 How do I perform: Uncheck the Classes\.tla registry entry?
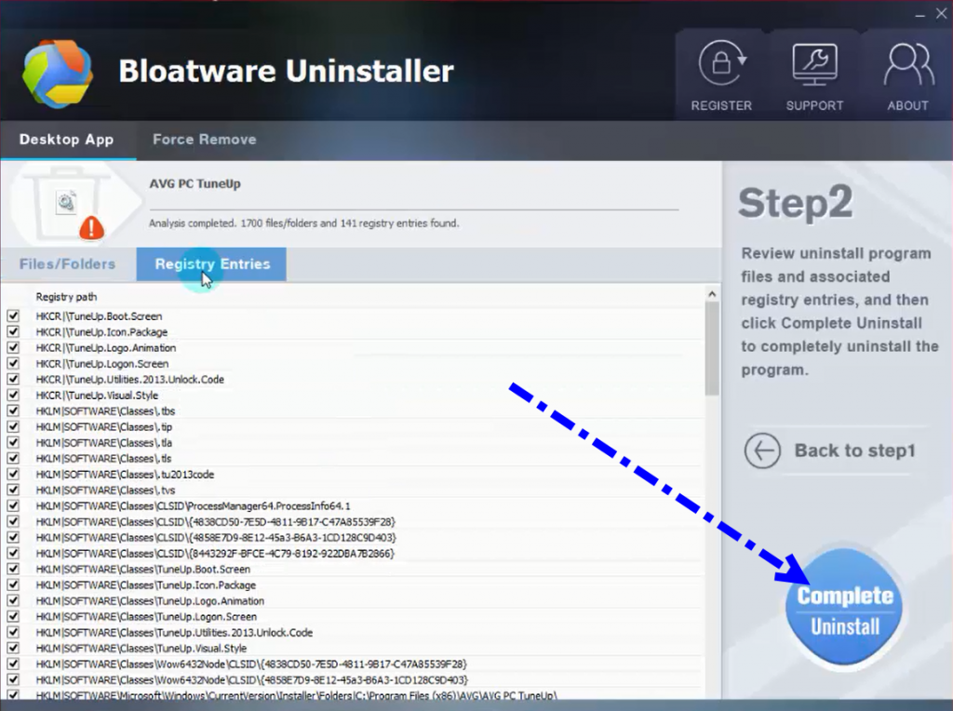[x=13, y=442]
